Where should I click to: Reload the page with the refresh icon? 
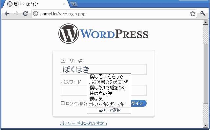tap(25, 13)
